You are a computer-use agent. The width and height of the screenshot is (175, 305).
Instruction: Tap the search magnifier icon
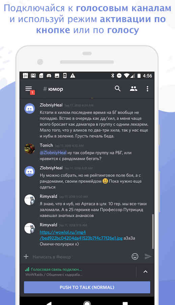[x=117, y=88]
